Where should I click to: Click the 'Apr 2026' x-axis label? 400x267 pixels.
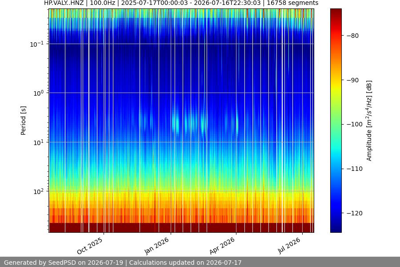click(222, 246)
